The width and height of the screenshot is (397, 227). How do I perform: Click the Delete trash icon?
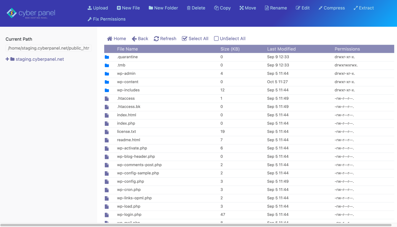tap(189, 8)
